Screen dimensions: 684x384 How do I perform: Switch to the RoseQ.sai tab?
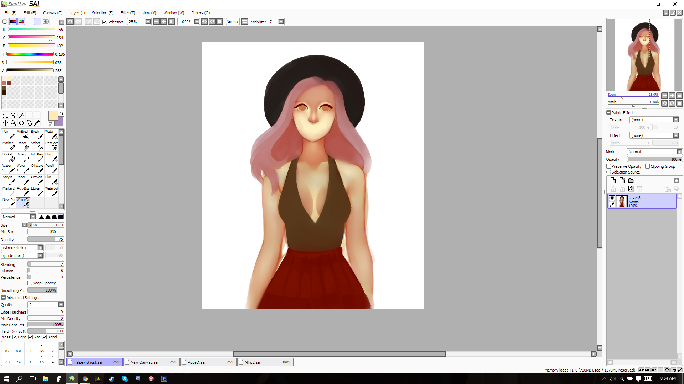(x=208, y=362)
